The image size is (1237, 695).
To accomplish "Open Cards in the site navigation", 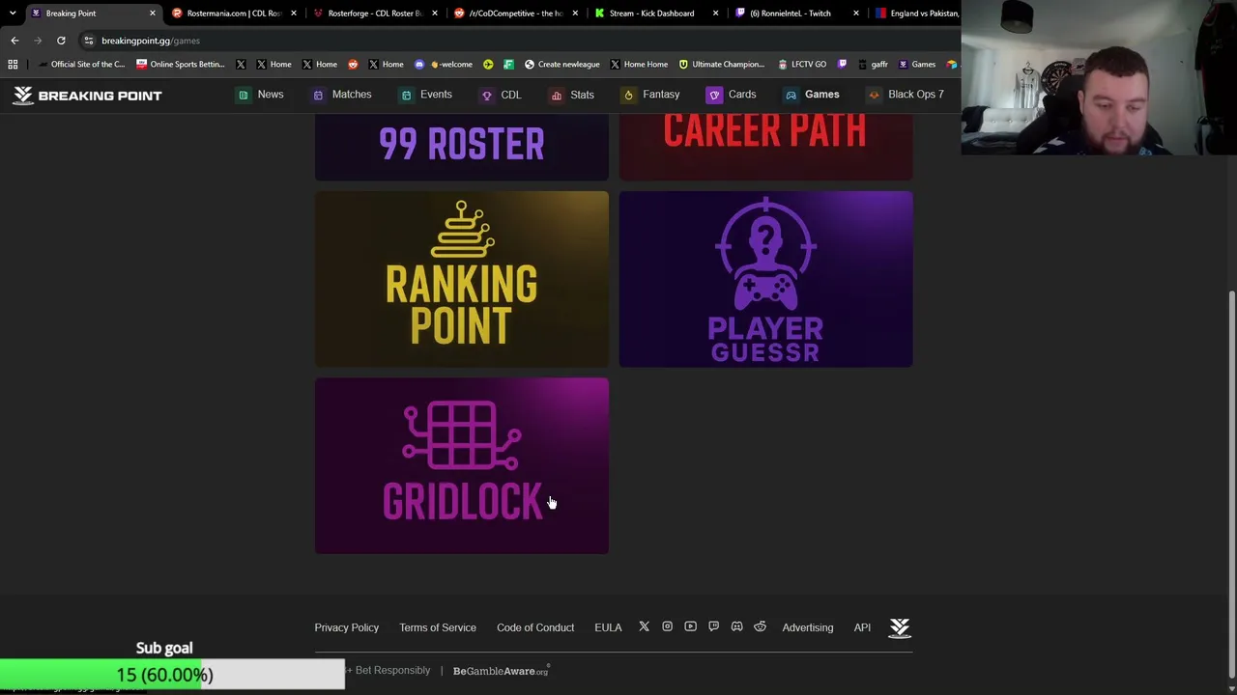I will [732, 95].
